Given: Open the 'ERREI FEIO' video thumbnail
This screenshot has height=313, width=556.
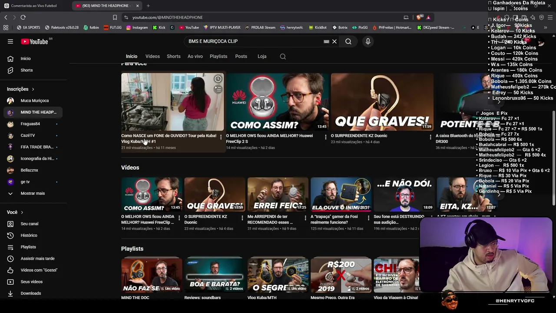Looking at the screenshot, I should [278, 194].
